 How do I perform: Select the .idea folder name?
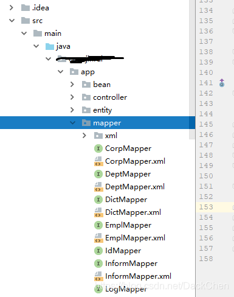(x=41, y=8)
